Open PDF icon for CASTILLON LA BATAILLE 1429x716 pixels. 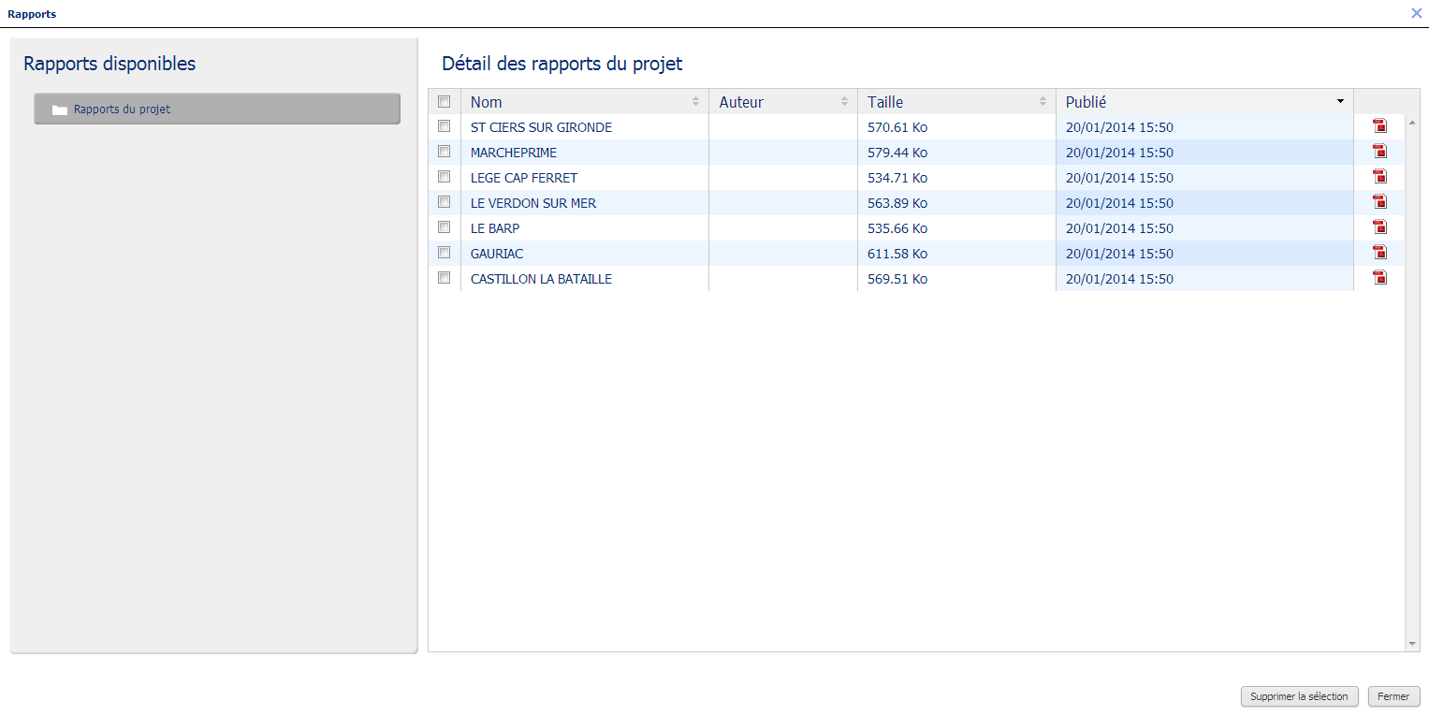1379,278
